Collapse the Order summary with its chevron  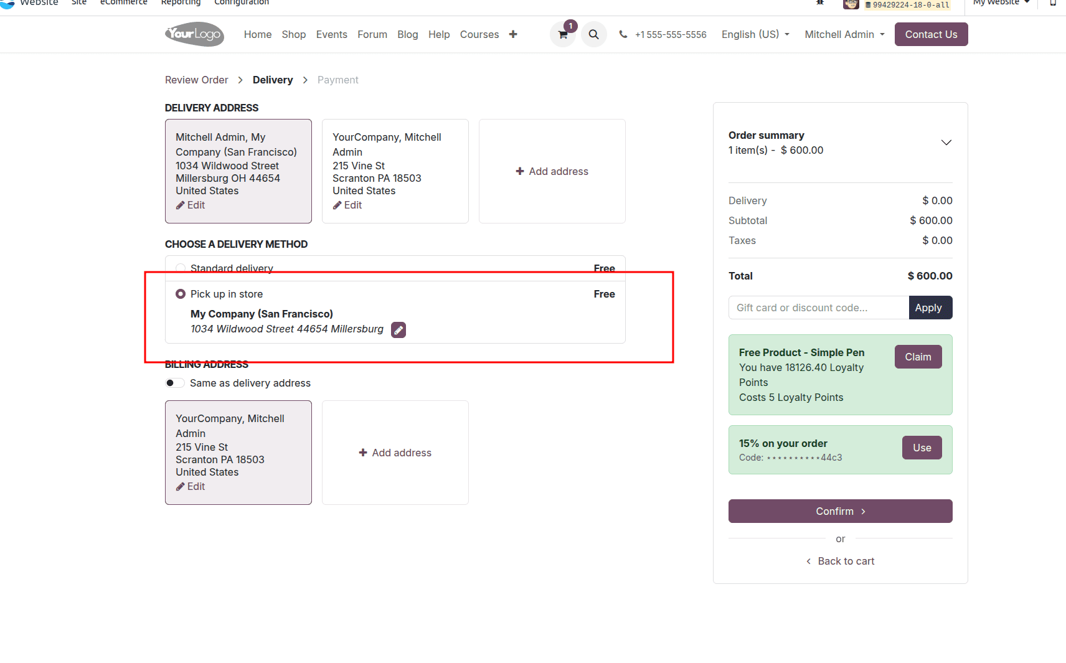pyautogui.click(x=946, y=143)
